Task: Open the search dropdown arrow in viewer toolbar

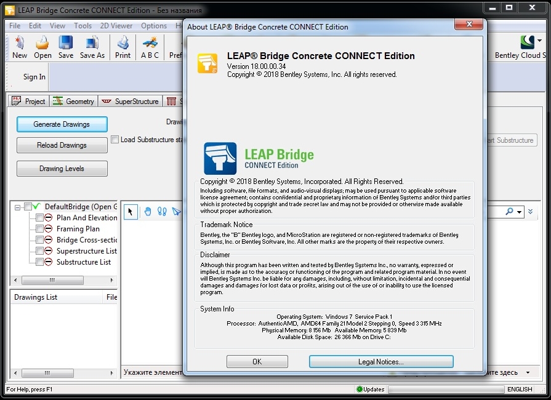Action: pos(519,212)
